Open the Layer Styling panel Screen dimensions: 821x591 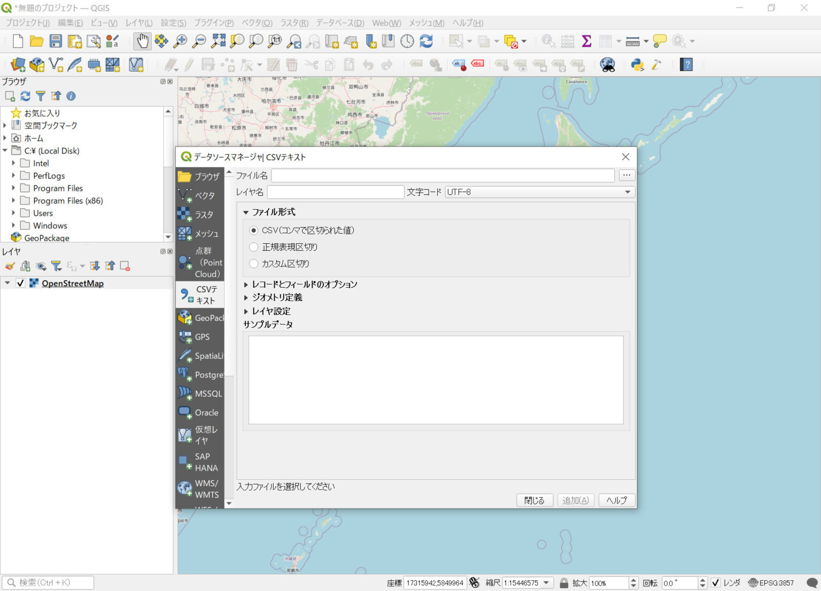click(x=9, y=266)
